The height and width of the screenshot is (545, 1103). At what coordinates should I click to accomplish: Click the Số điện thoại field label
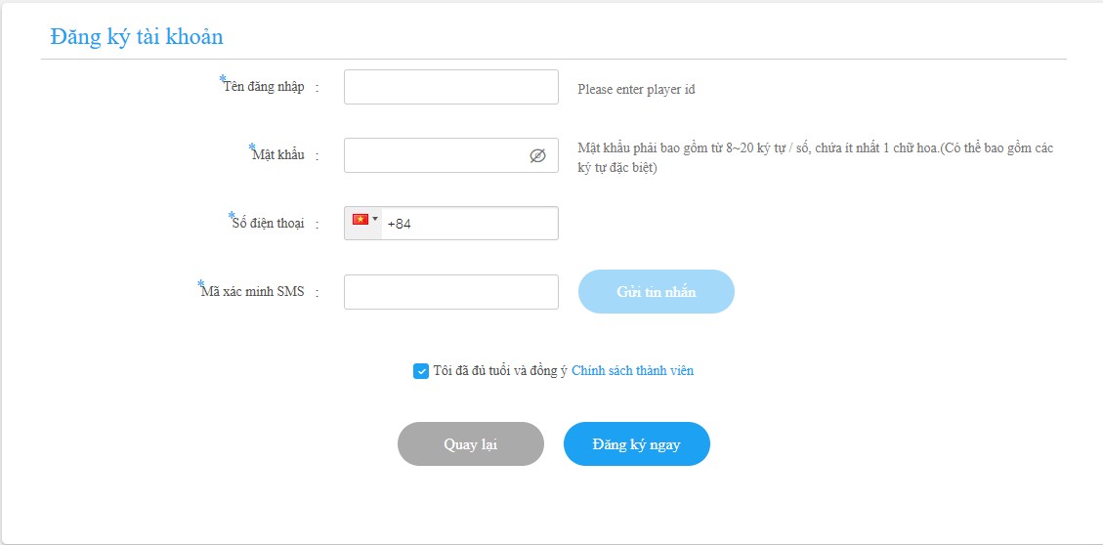pyautogui.click(x=267, y=224)
